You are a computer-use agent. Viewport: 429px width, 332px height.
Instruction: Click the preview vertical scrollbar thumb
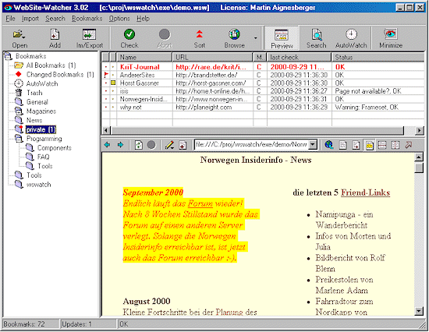pos(419,168)
